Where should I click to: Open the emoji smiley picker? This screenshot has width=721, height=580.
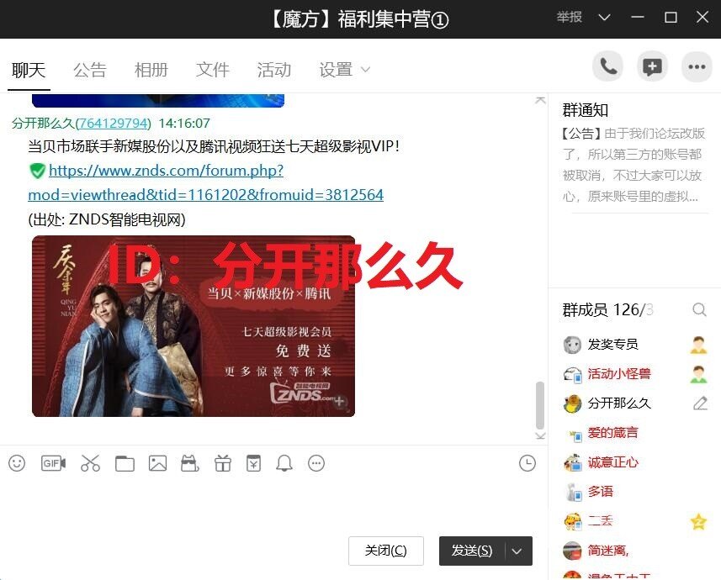pyautogui.click(x=17, y=463)
